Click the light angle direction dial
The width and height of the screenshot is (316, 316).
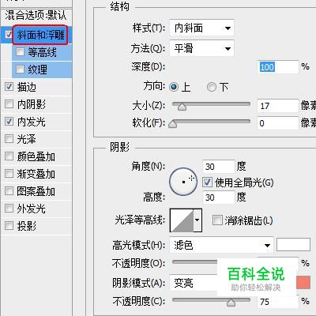(183, 182)
